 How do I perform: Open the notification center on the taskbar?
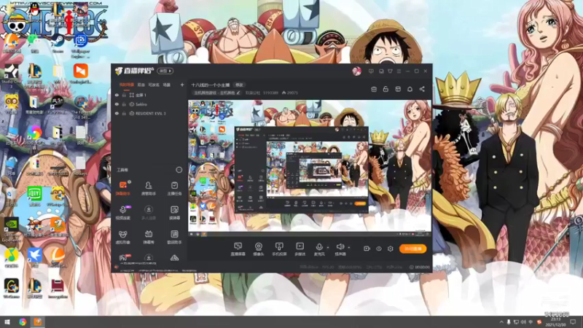[574, 322]
